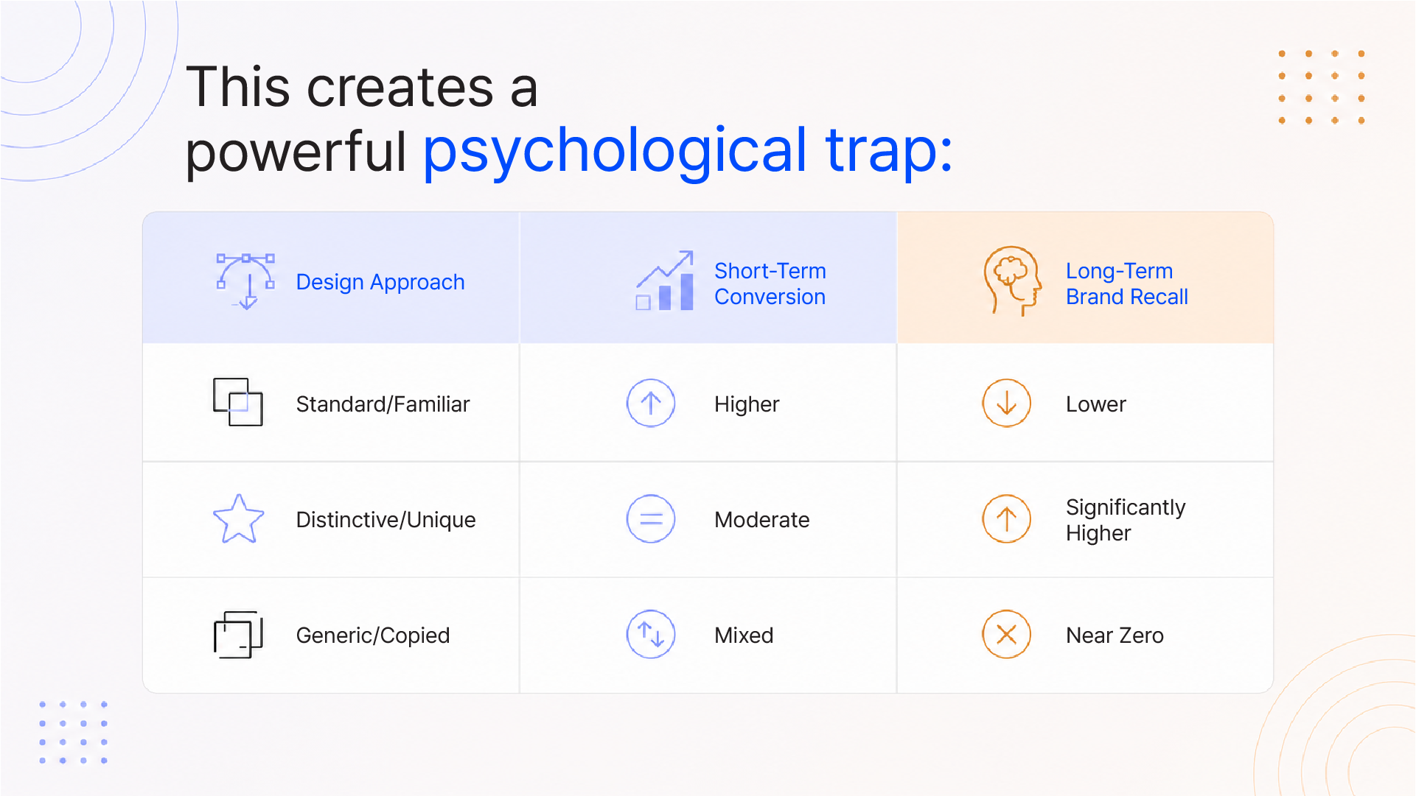Click the overlapping squares icon beside Standard/Familiar

(238, 402)
